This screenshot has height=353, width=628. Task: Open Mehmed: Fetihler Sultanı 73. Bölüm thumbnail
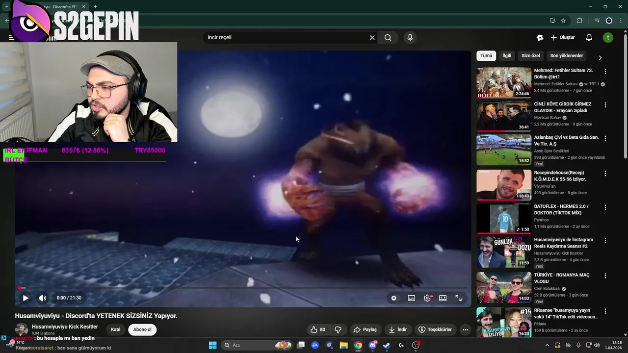click(503, 82)
